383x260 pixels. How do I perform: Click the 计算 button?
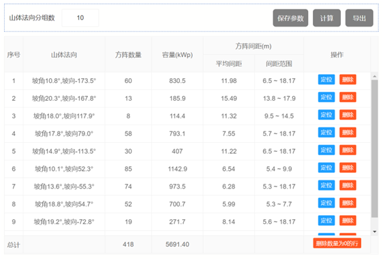(x=326, y=18)
